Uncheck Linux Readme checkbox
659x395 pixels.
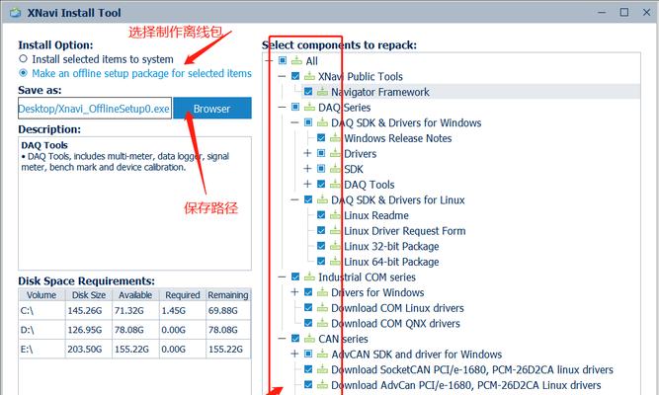[321, 215]
